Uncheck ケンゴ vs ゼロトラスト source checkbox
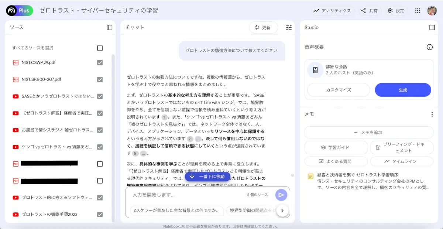The image size is (443, 229). click(x=100, y=147)
